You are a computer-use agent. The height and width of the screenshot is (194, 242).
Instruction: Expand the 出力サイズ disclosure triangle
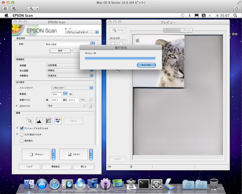click(x=17, y=106)
